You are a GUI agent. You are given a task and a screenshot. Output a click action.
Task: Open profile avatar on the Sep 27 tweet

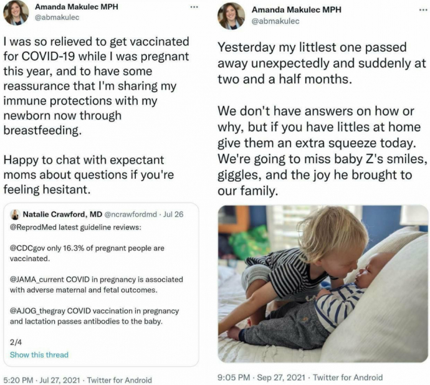(x=231, y=16)
